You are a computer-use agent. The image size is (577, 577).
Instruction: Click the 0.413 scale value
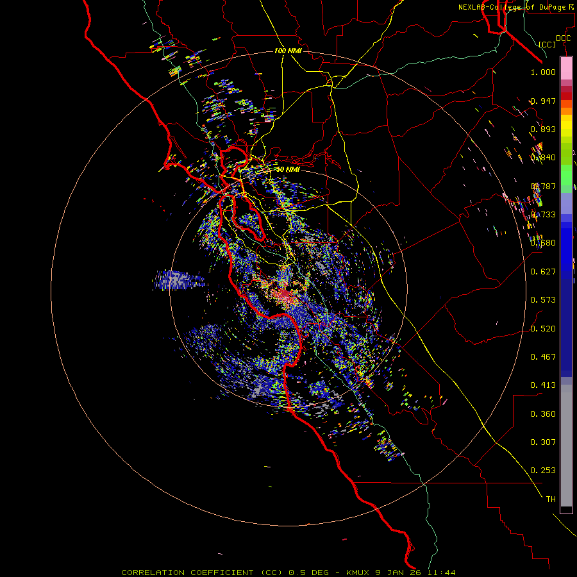tap(543, 385)
